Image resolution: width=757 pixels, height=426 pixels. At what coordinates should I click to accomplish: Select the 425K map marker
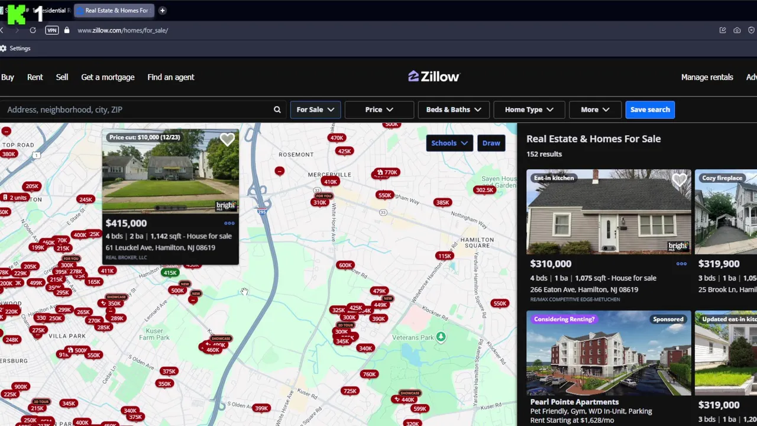click(x=344, y=151)
